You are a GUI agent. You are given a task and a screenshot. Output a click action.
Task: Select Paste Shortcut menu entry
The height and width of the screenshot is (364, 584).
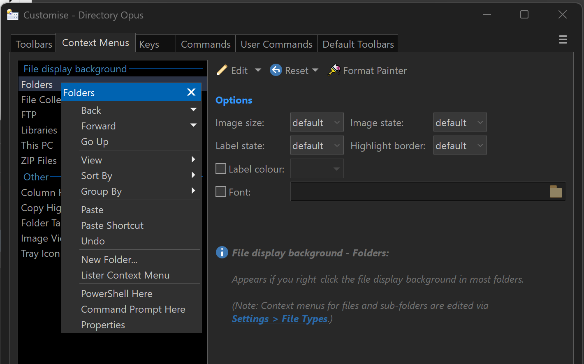click(112, 226)
